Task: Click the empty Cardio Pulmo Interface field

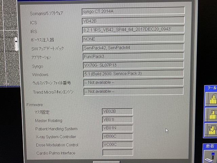Action: [x=118, y=152]
